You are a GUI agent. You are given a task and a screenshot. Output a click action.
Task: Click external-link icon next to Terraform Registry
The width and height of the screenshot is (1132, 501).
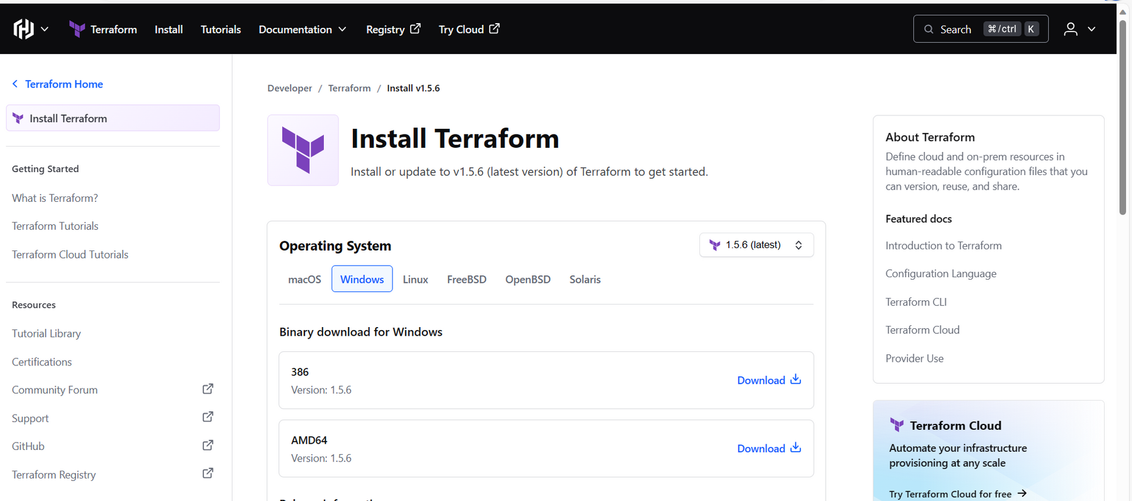(208, 473)
